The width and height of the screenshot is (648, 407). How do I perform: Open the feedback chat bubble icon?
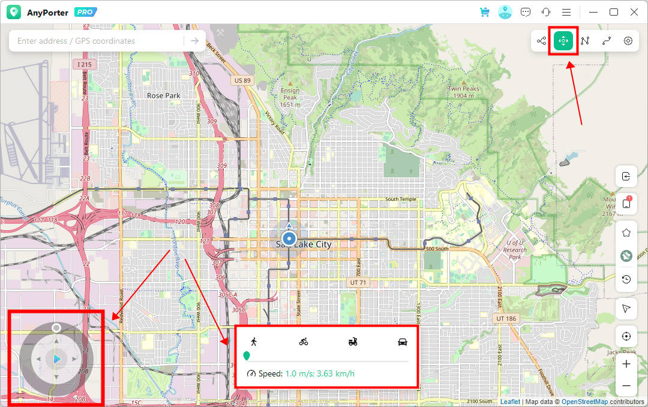pos(525,12)
